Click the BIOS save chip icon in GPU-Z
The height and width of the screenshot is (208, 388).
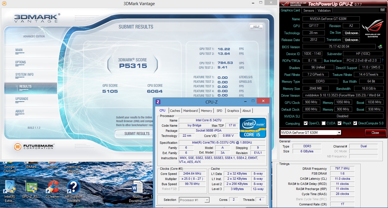(380, 47)
